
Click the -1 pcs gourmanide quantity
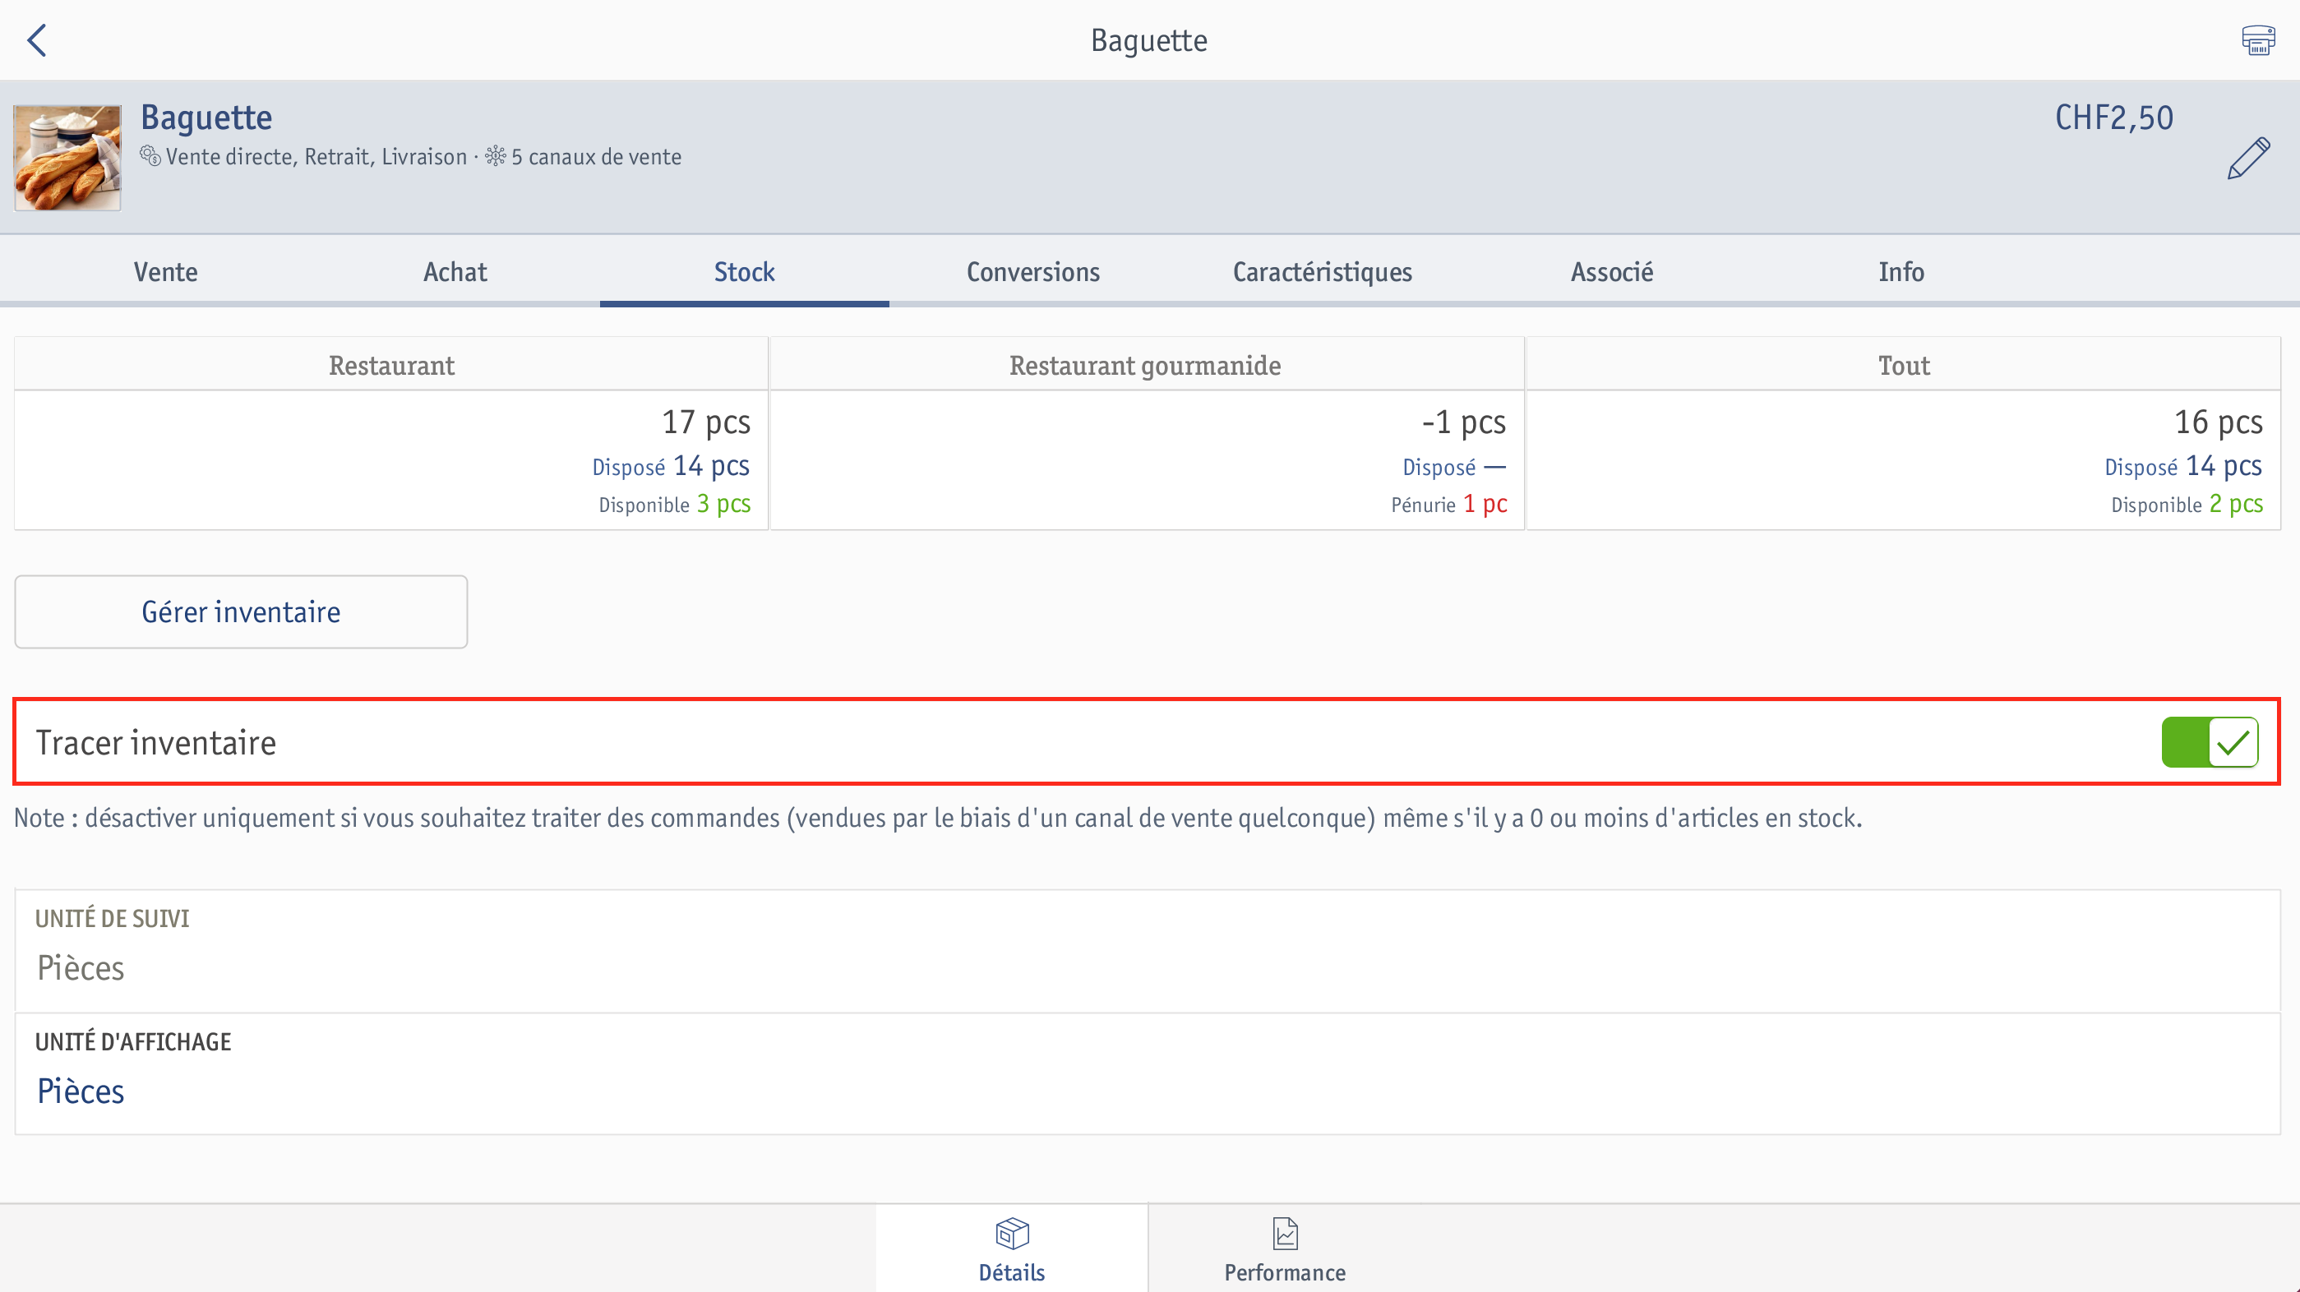1463,422
